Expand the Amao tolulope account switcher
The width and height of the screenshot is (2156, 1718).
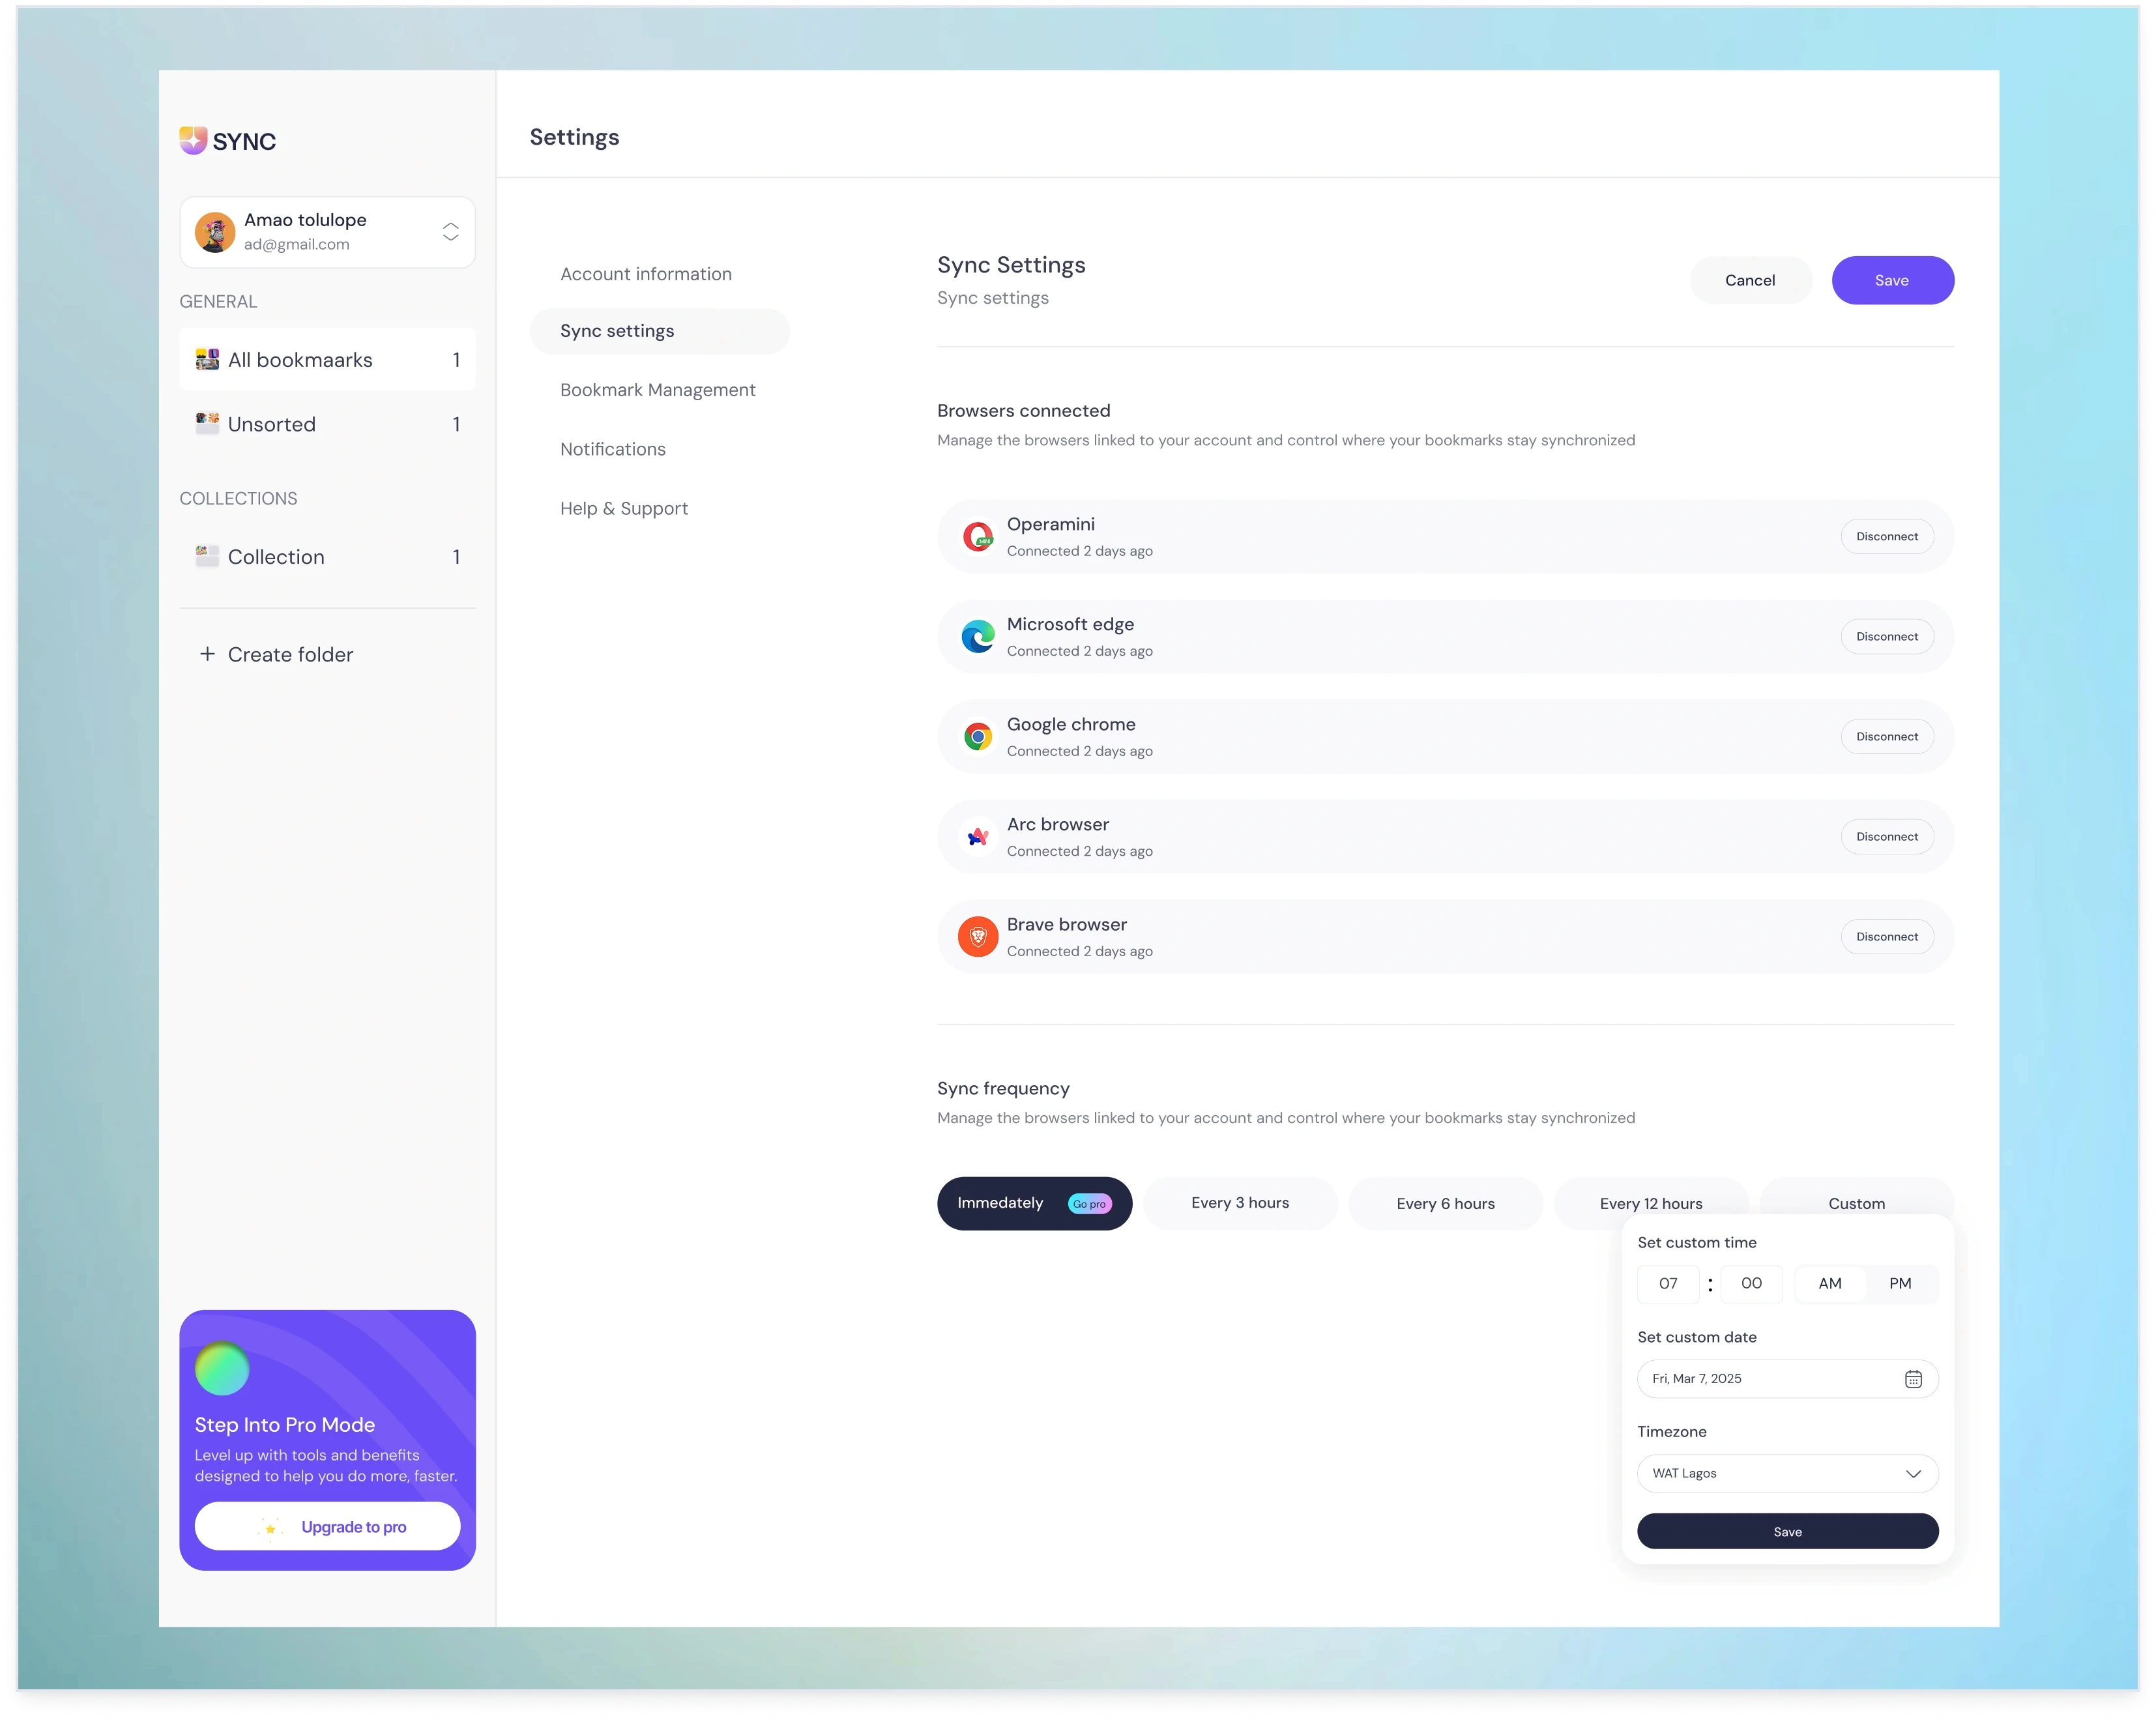450,232
